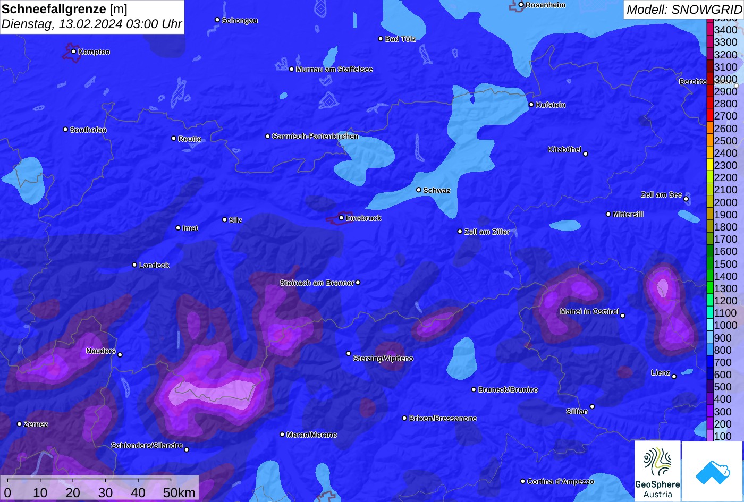The height and width of the screenshot is (502, 744).
Task: Click the Schwaz marker dot
Action: click(419, 190)
